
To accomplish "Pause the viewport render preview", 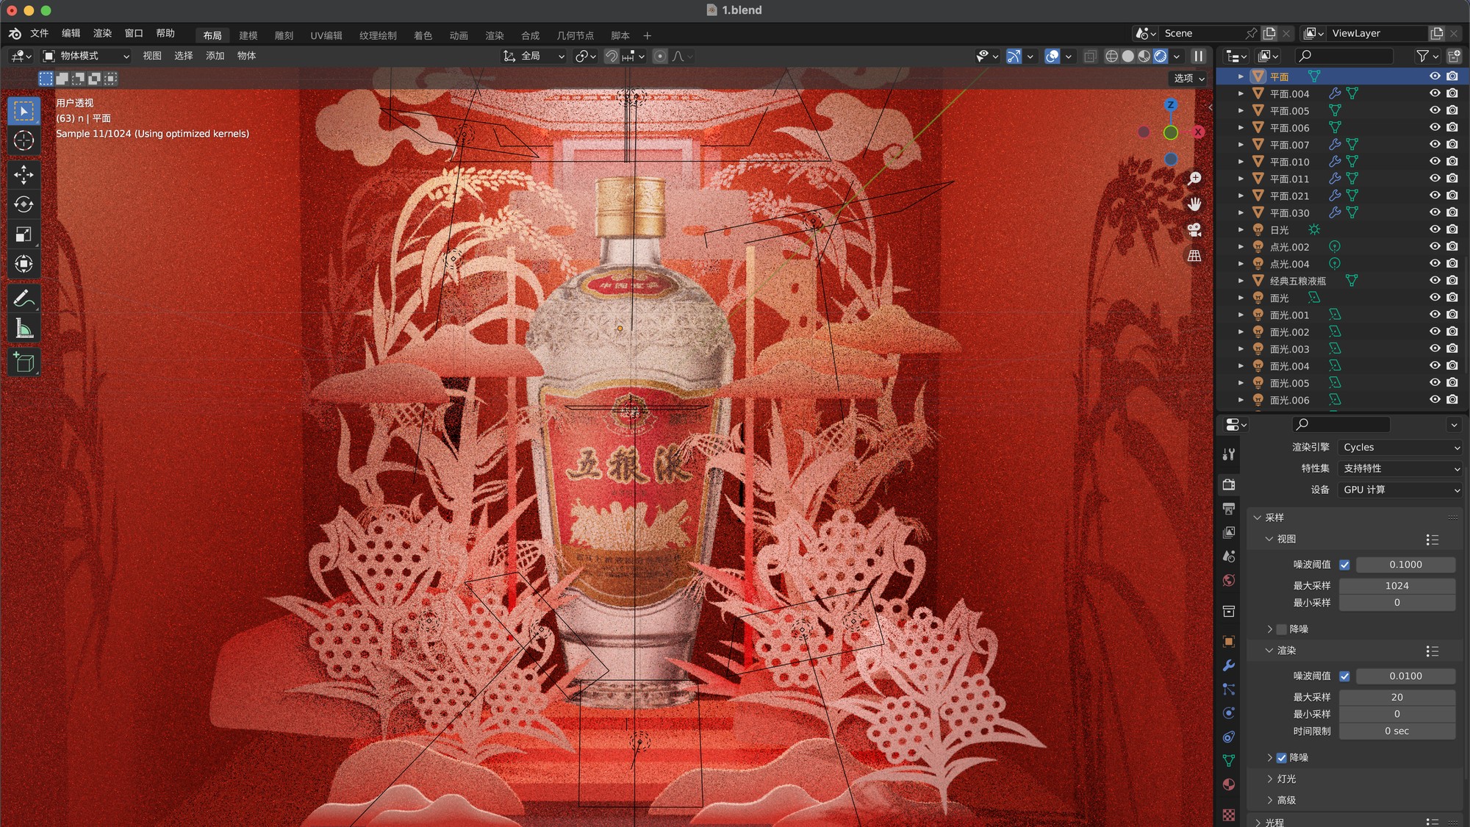I will (1199, 56).
